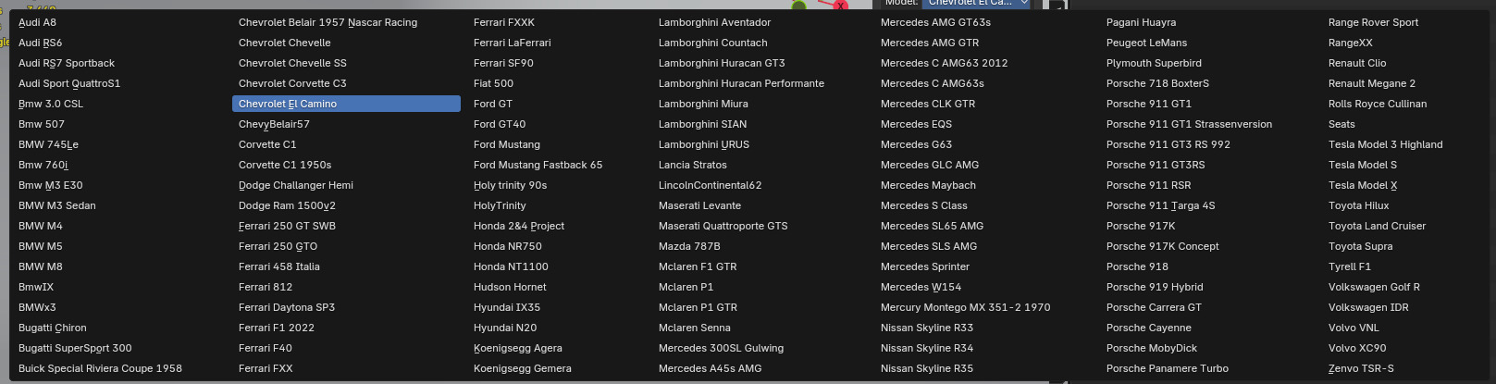Choose Bugatti Chiron
The height and width of the screenshot is (384, 1496).
click(53, 328)
